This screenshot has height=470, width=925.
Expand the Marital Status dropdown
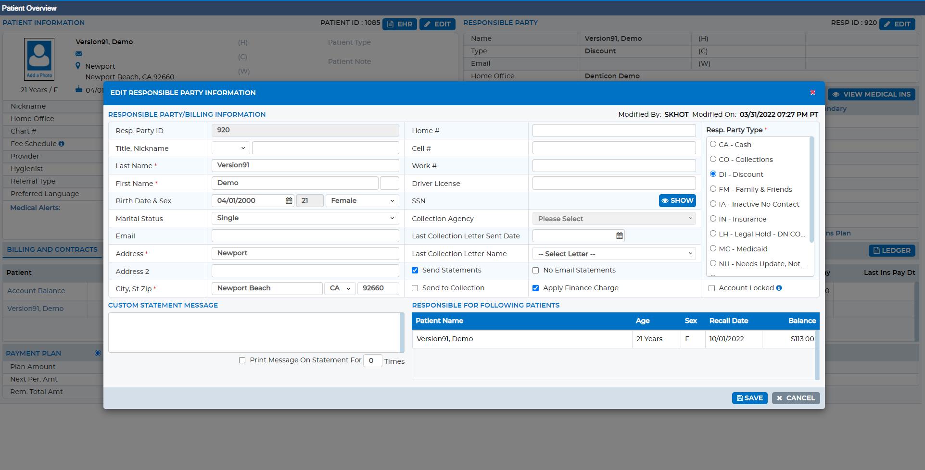coord(305,218)
